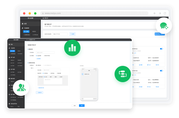Select the first execution time radio option
This screenshot has width=179, height=118.
[x=37, y=55]
